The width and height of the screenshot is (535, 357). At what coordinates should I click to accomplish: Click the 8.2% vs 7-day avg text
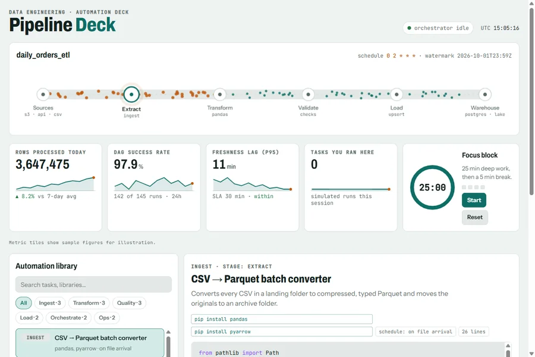click(x=46, y=196)
